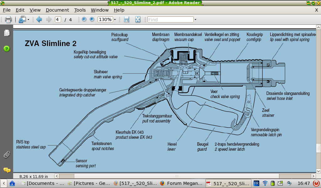Click the ZVA Slimline 2 heading
The width and height of the screenshot is (321, 188).
(x=50, y=43)
